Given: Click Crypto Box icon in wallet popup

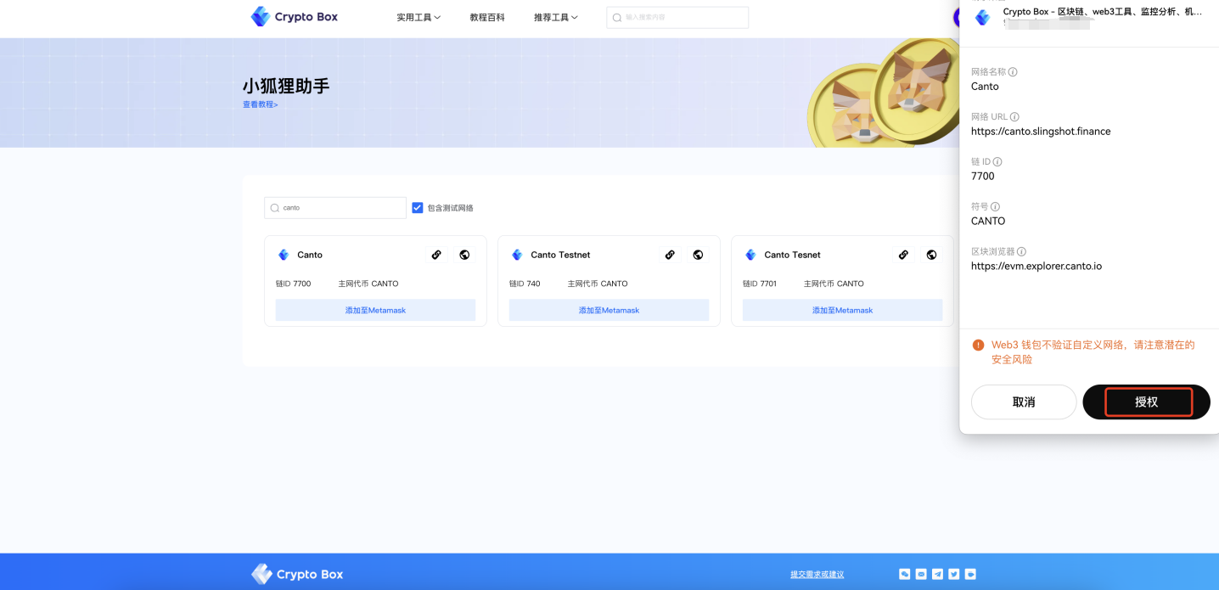Looking at the screenshot, I should pos(982,17).
